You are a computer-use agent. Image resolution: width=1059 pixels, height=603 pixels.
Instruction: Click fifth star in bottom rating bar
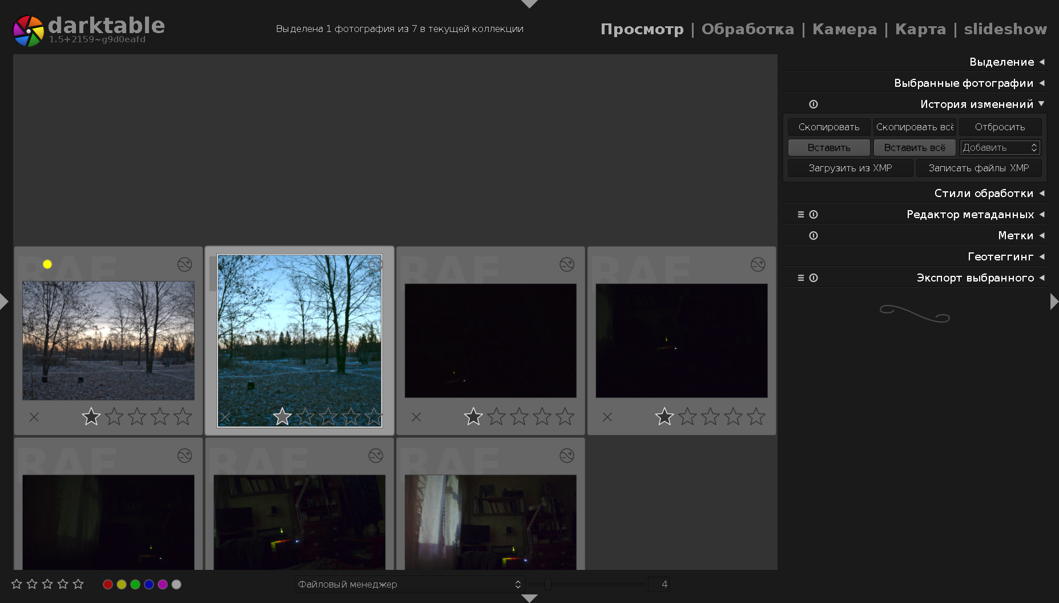pos(78,584)
